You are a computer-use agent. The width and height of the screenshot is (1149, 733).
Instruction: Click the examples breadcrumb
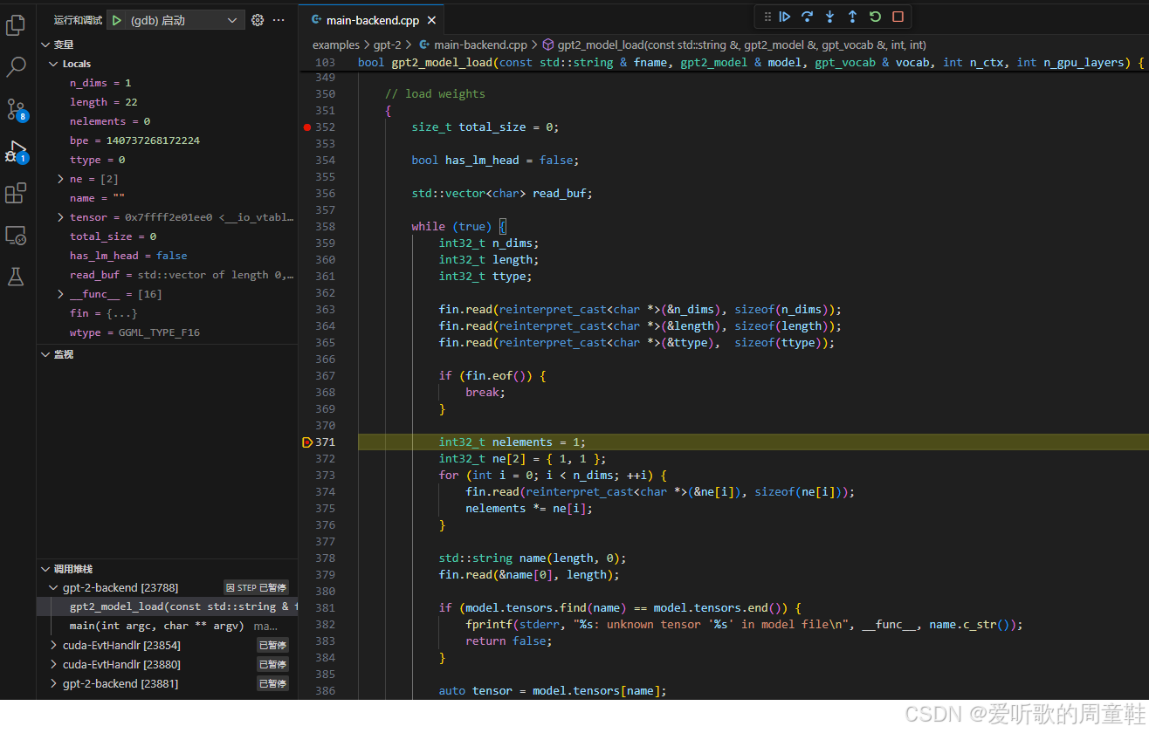point(336,45)
